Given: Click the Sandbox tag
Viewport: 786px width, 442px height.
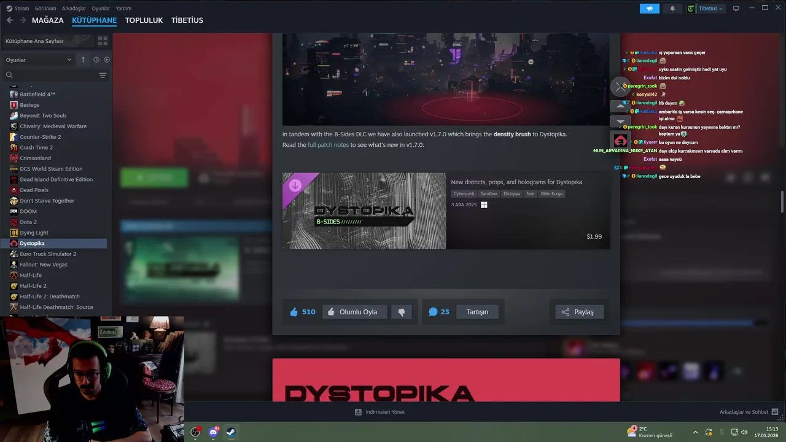Looking at the screenshot, I should pyautogui.click(x=489, y=194).
